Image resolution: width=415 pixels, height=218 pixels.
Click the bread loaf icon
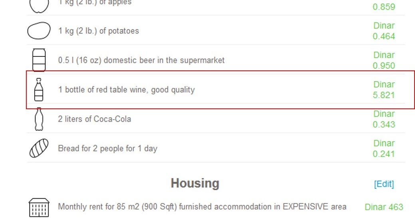39,148
